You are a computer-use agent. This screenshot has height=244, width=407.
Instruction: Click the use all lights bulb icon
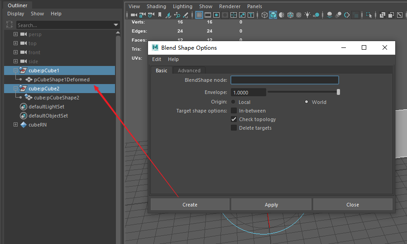(307, 15)
